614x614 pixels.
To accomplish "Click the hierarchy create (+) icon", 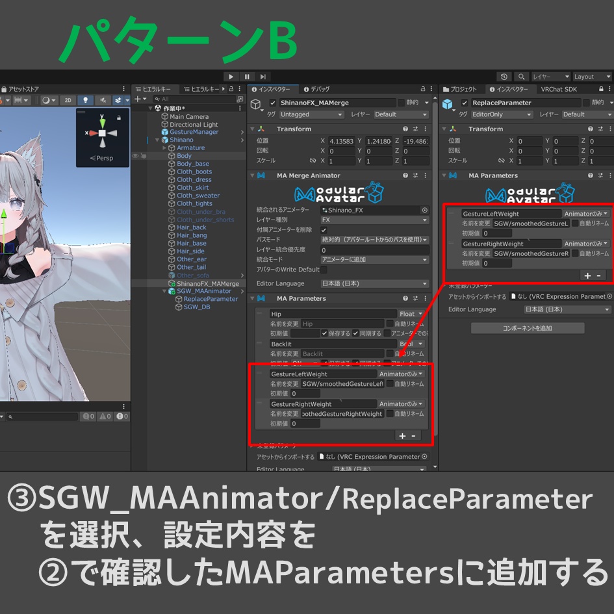I will (x=137, y=99).
